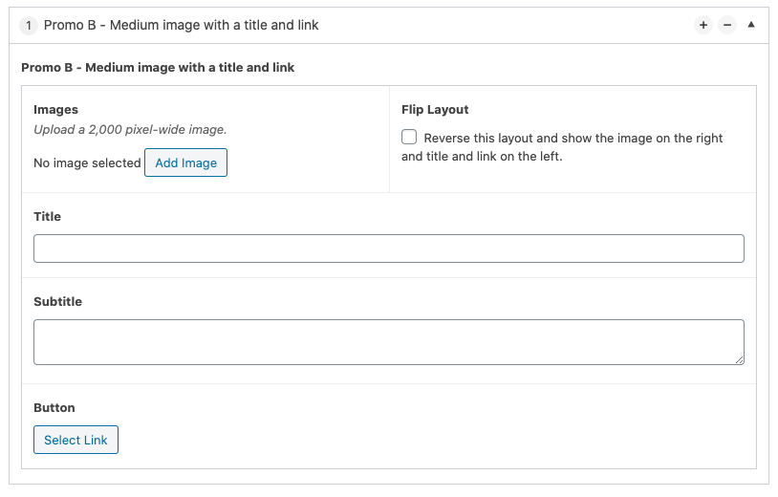Collapse the Promo B layout with triangle arrow
Image resolution: width=778 pixels, height=497 pixels.
pyautogui.click(x=751, y=25)
